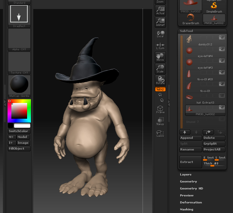Viewport: 233px width, 213px height.
Task: Select the EraserBrush tool
Action: pyautogui.click(x=191, y=19)
